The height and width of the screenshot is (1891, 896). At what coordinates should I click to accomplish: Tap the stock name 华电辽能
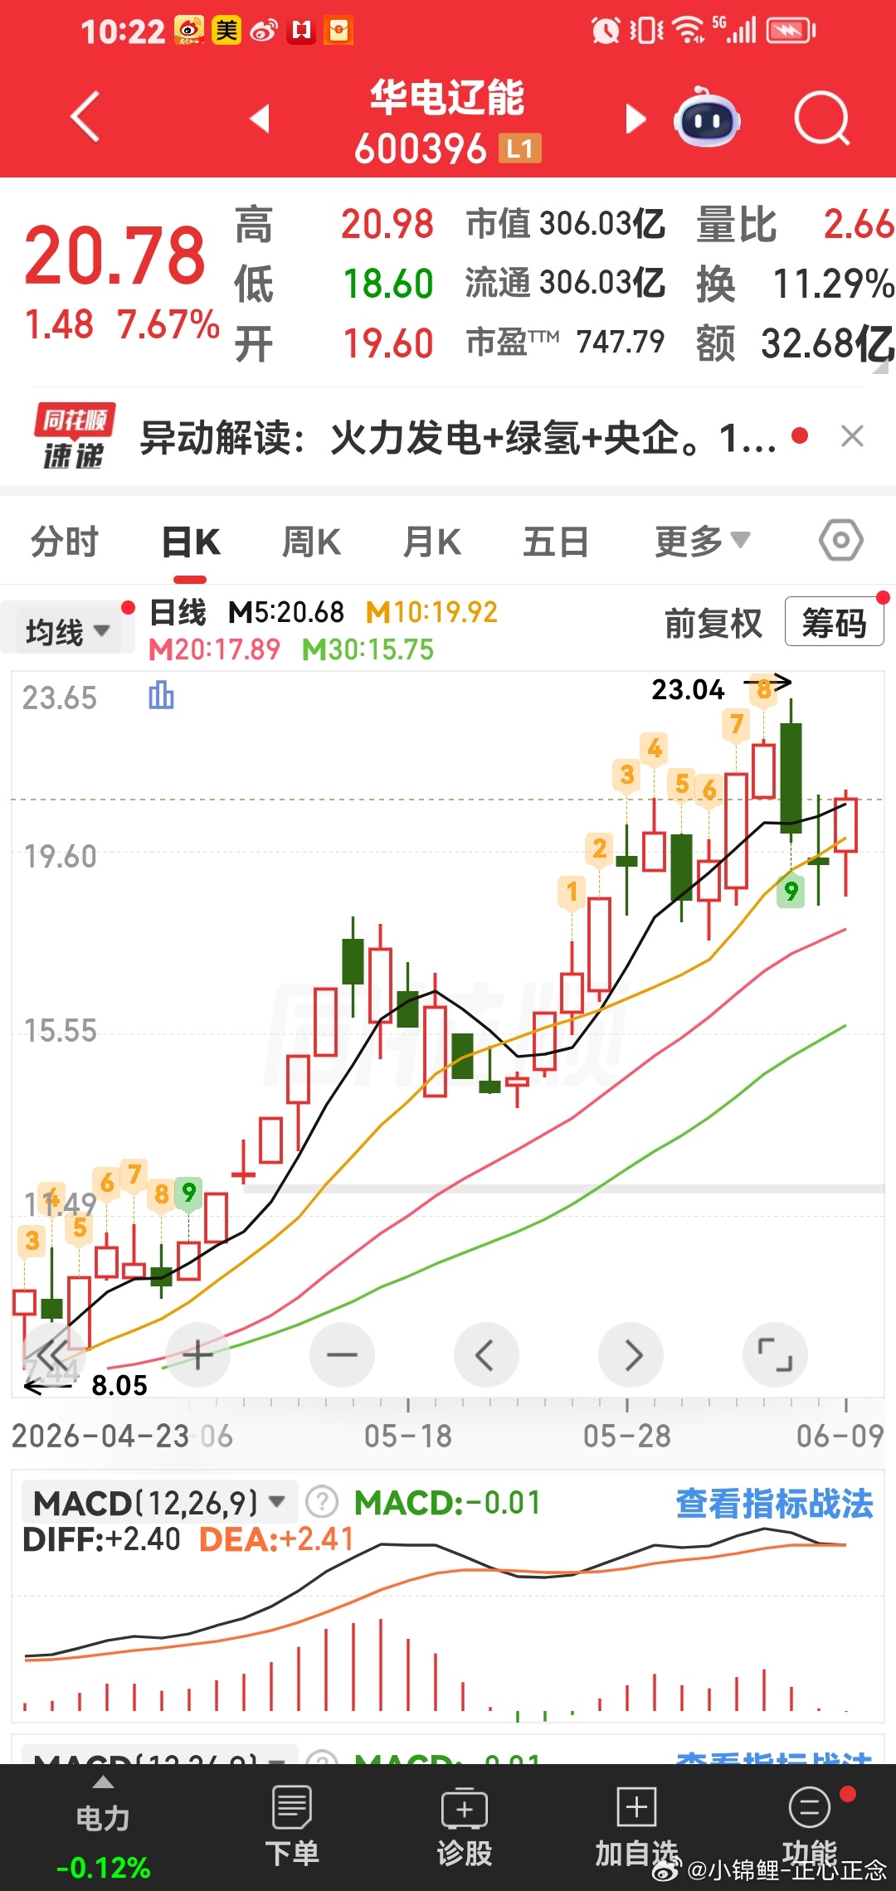point(446,98)
